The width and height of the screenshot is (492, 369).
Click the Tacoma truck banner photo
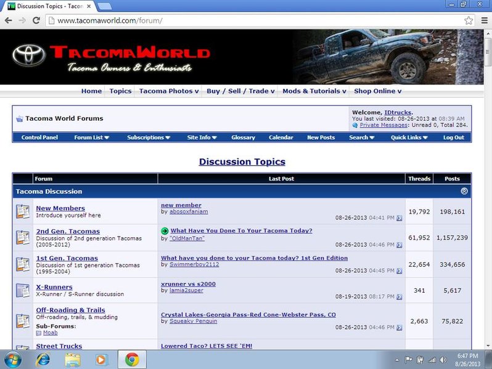tap(388, 57)
